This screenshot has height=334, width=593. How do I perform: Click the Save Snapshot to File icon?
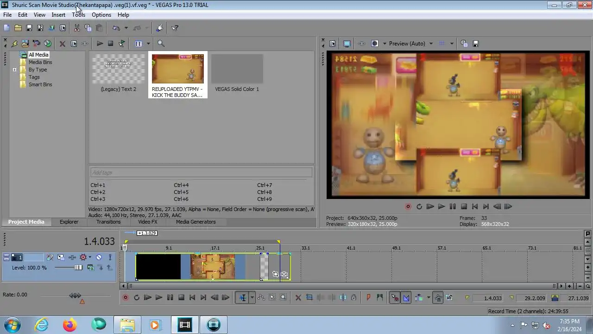click(x=475, y=44)
